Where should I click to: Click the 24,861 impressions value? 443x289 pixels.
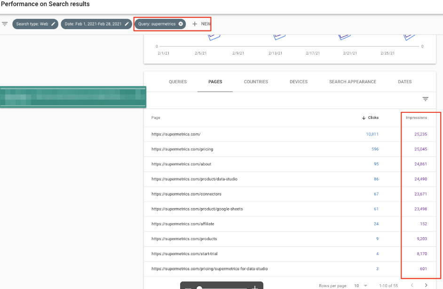click(x=421, y=164)
